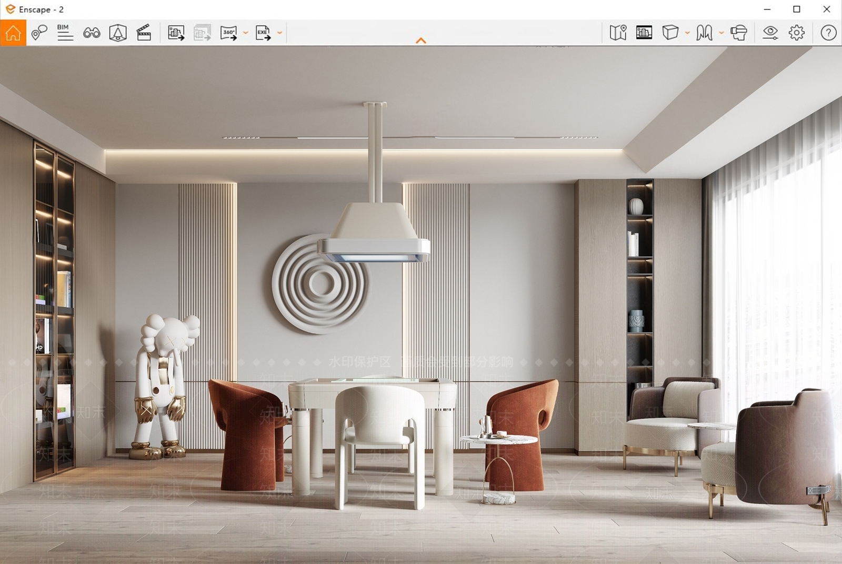
Task: Open the video editor clapperboard
Action: [144, 33]
